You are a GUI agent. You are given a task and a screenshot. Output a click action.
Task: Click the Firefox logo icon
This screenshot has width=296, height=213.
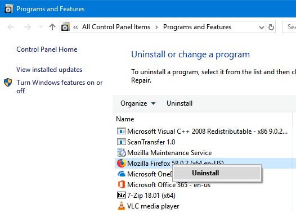point(121,163)
